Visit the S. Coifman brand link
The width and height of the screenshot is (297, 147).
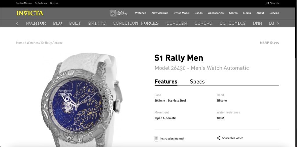coord(41,3)
